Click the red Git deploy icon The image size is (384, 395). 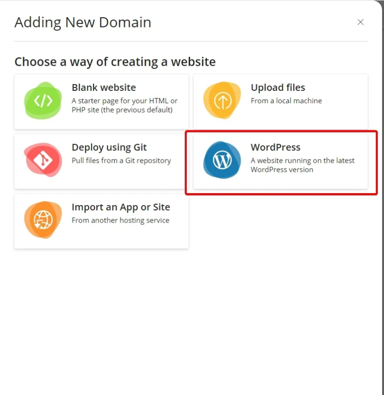point(43,160)
